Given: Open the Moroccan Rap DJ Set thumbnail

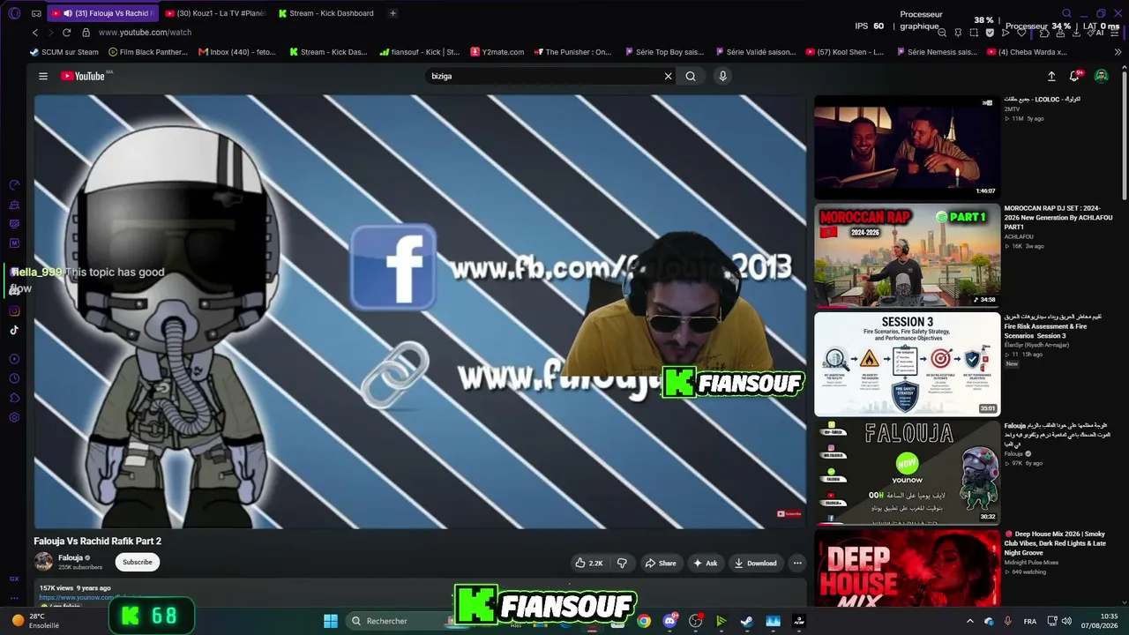Looking at the screenshot, I should [907, 255].
